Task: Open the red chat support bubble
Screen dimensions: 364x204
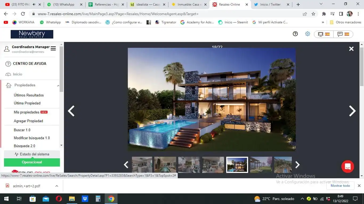Action: coord(347,167)
